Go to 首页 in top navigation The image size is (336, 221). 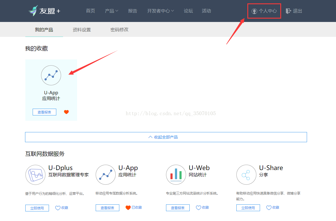click(90, 11)
